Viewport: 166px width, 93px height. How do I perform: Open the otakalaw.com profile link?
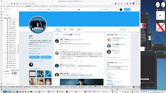[x=34, y=51]
